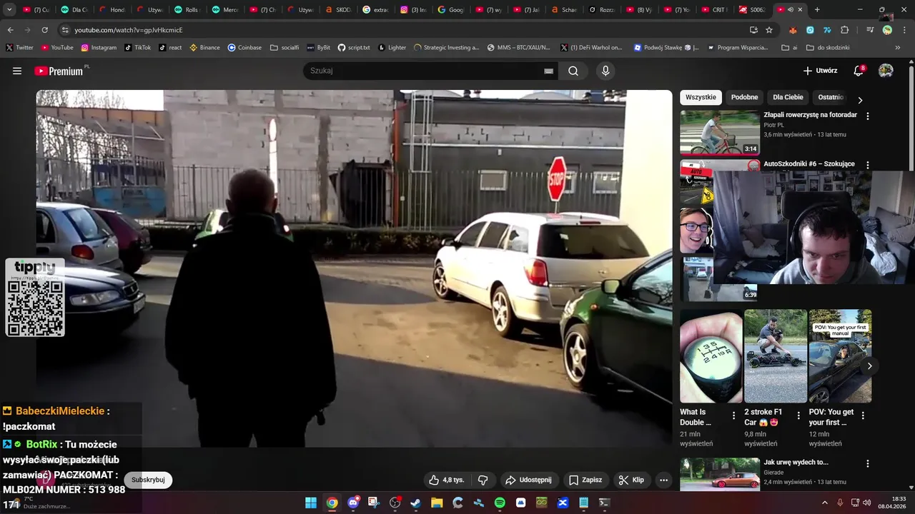915x514 pixels.
Task: Select the Wszystkie filter chip
Action: click(x=701, y=97)
